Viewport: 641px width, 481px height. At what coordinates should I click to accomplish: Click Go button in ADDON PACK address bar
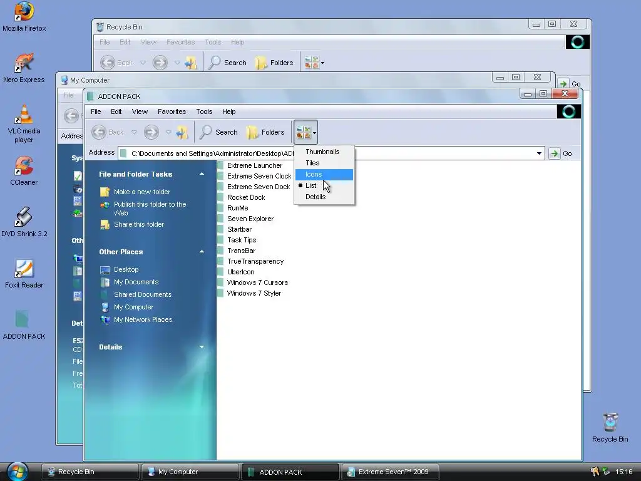click(x=561, y=153)
